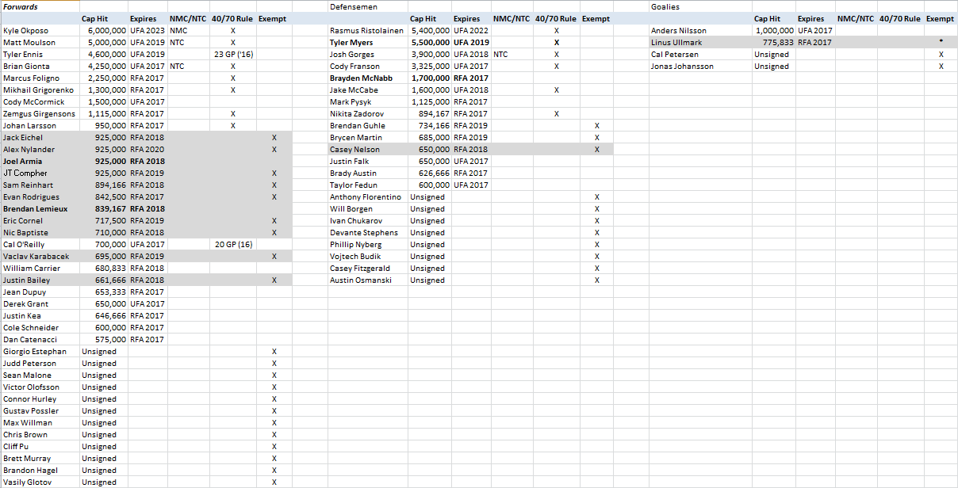Select Cal O'Reilly's 20 GP (16) cell
This screenshot has height=488, width=958.
pos(233,244)
